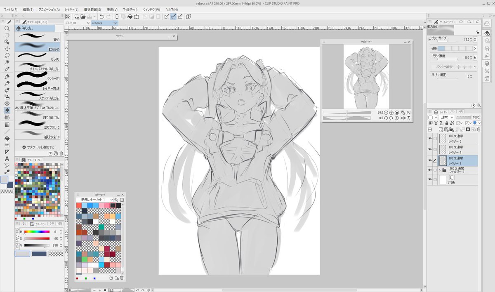Select the Eyedropper tool
Screen dimensions: 495x292
7,69
